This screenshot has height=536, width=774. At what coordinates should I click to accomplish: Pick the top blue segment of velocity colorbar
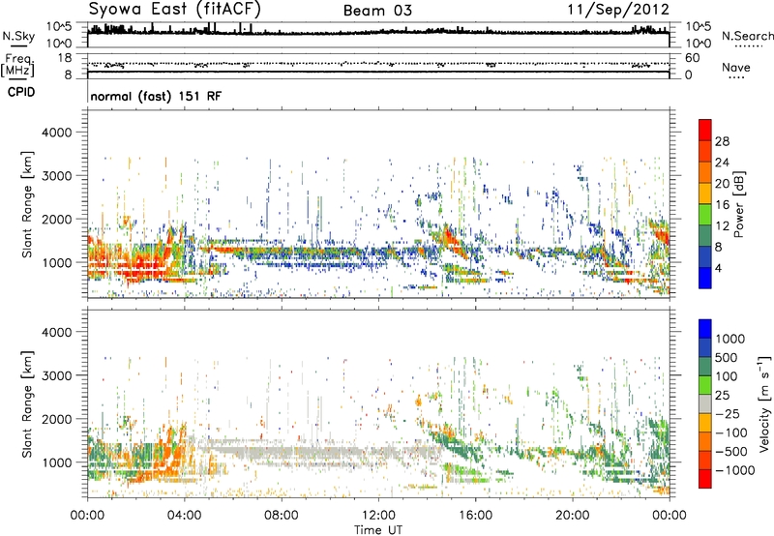[705, 329]
